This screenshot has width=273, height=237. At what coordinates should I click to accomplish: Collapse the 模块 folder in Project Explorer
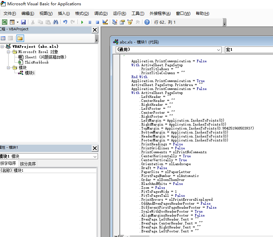(x=9, y=67)
